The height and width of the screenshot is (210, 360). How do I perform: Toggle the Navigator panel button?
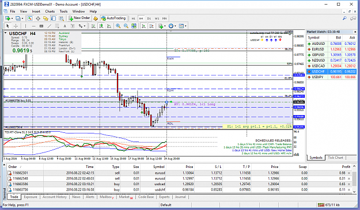point(46,18)
